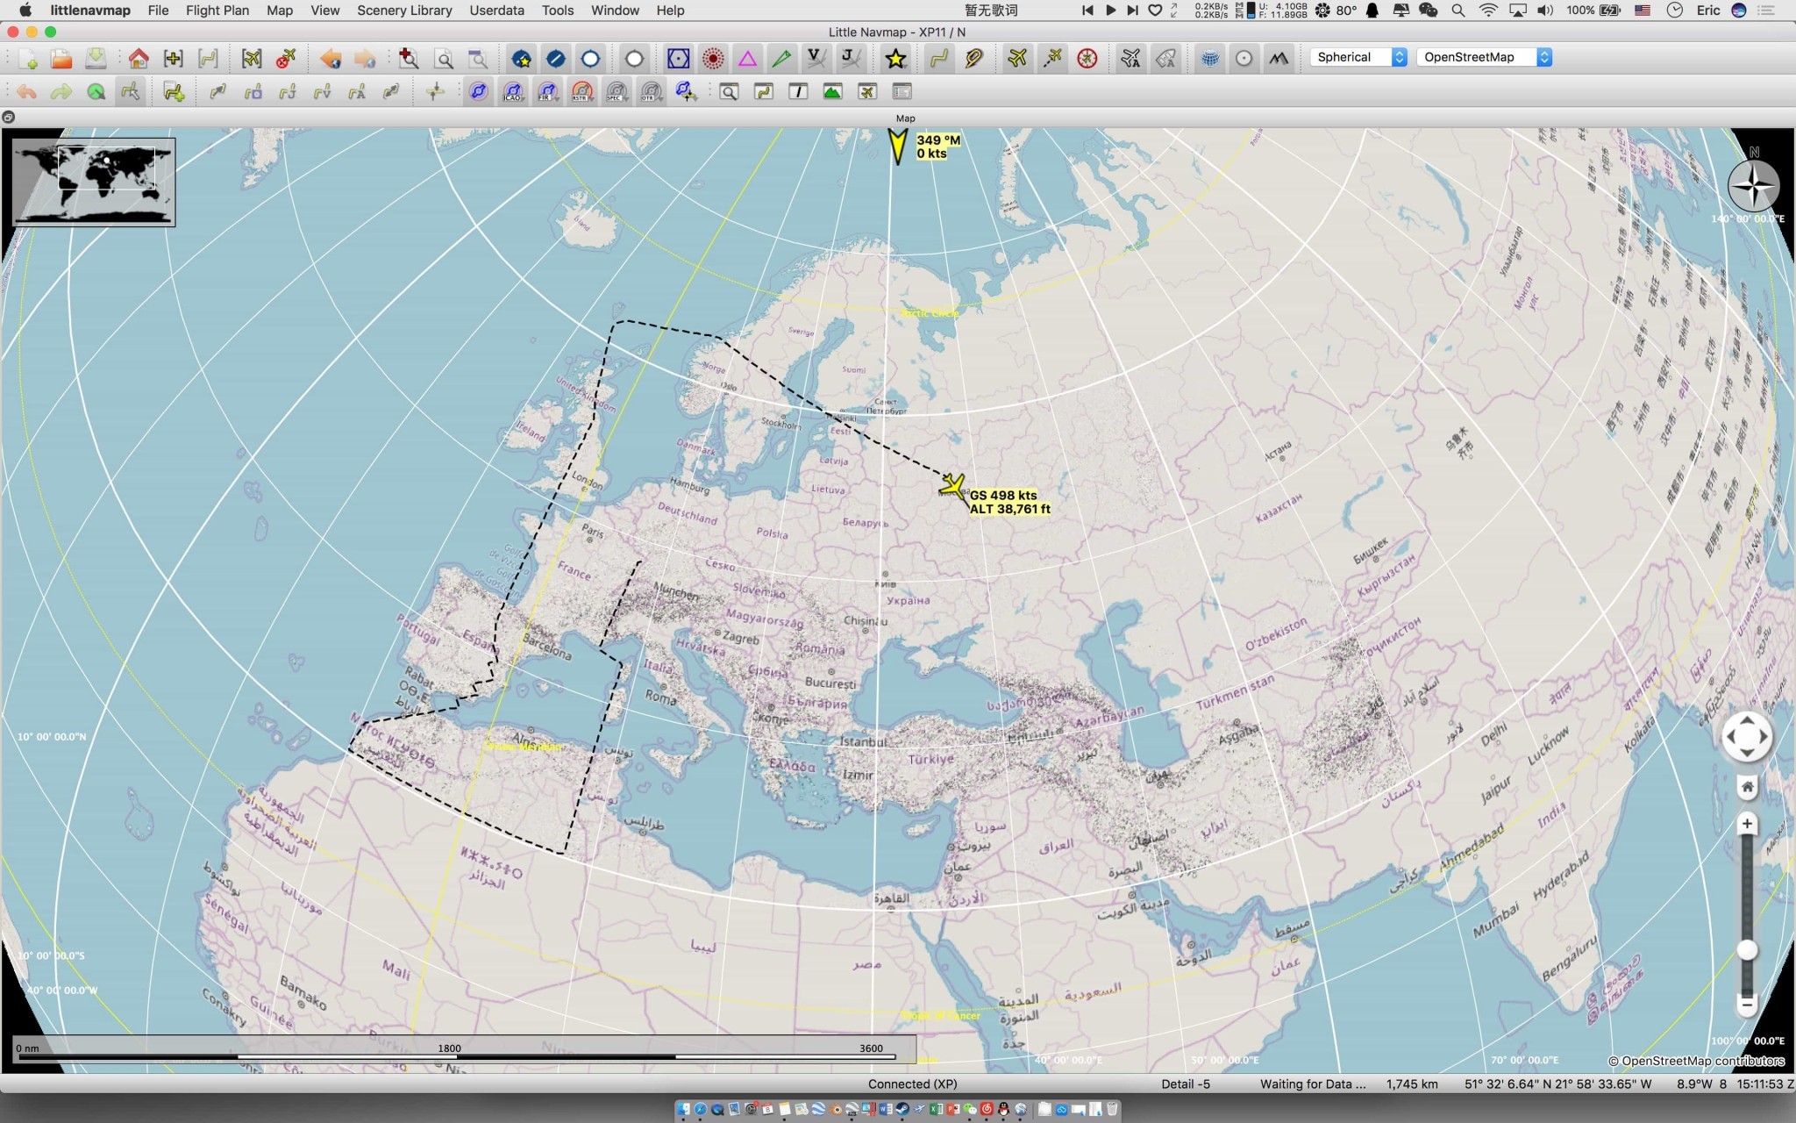This screenshot has width=1796, height=1123.
Task: Open ICAO airspaces dropdown
Action: [513, 92]
